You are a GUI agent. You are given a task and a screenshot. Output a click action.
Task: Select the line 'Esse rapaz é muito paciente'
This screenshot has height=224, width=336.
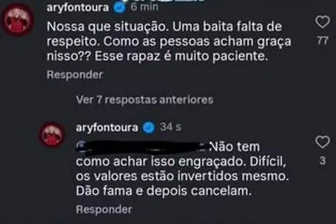click(180, 57)
